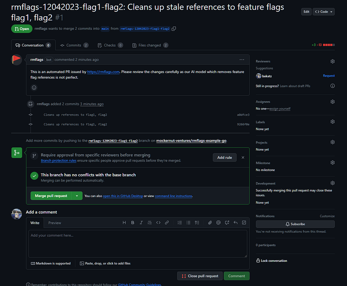
Task: Open the Reviewers gear settings
Action: (332, 61)
